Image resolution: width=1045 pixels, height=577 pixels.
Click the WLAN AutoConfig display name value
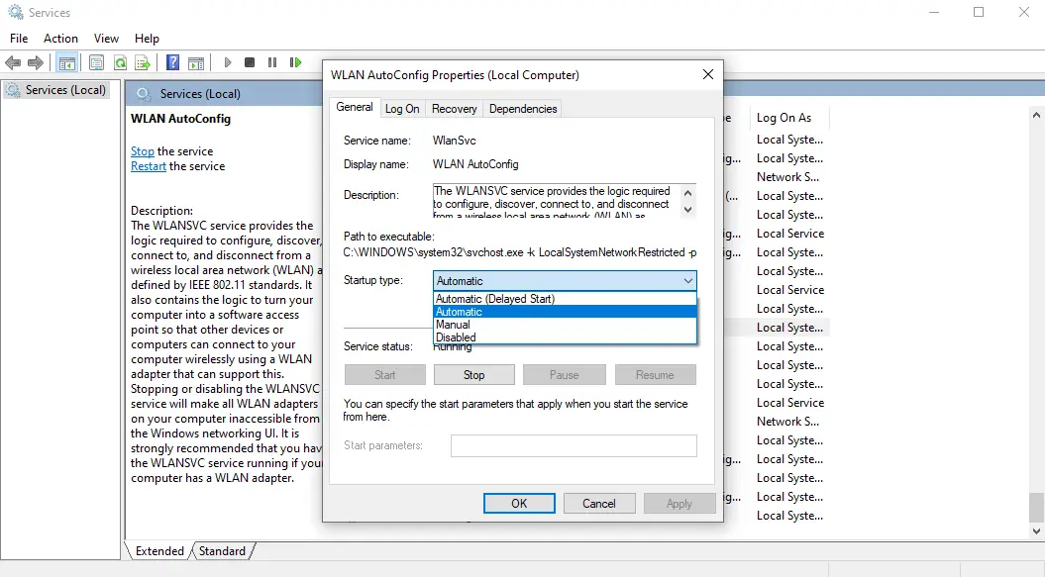(475, 164)
